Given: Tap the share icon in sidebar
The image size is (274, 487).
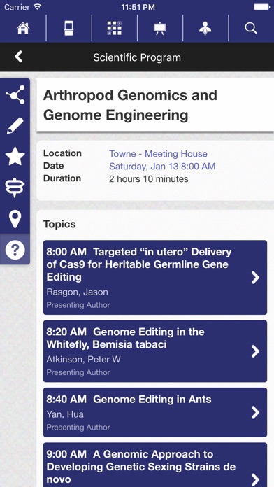Looking at the screenshot, I should (x=15, y=94).
